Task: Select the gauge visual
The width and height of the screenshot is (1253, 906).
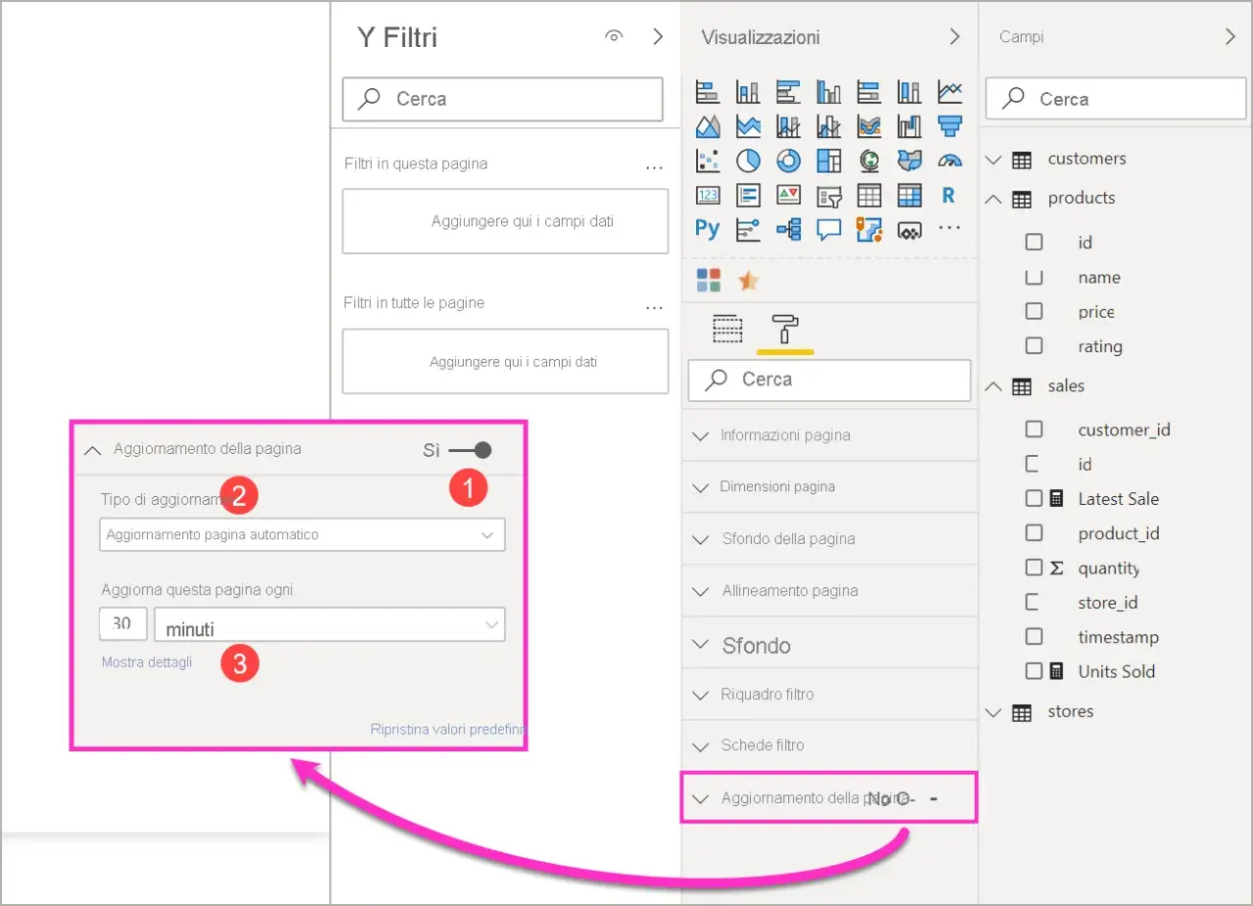Action: pyautogui.click(x=949, y=160)
